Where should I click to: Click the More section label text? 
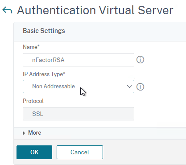35,133
